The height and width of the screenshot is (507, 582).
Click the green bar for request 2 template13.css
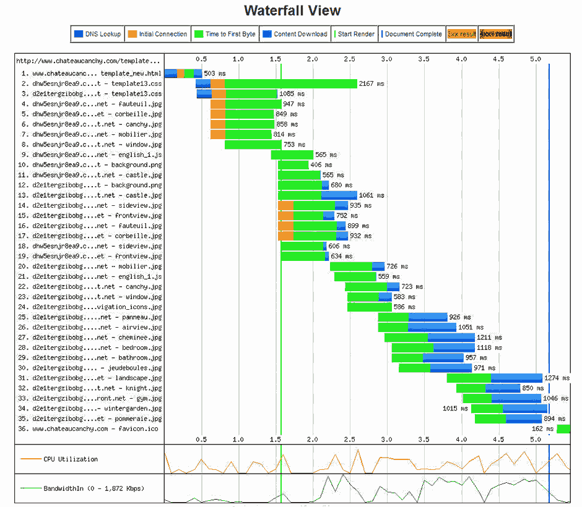(291, 83)
